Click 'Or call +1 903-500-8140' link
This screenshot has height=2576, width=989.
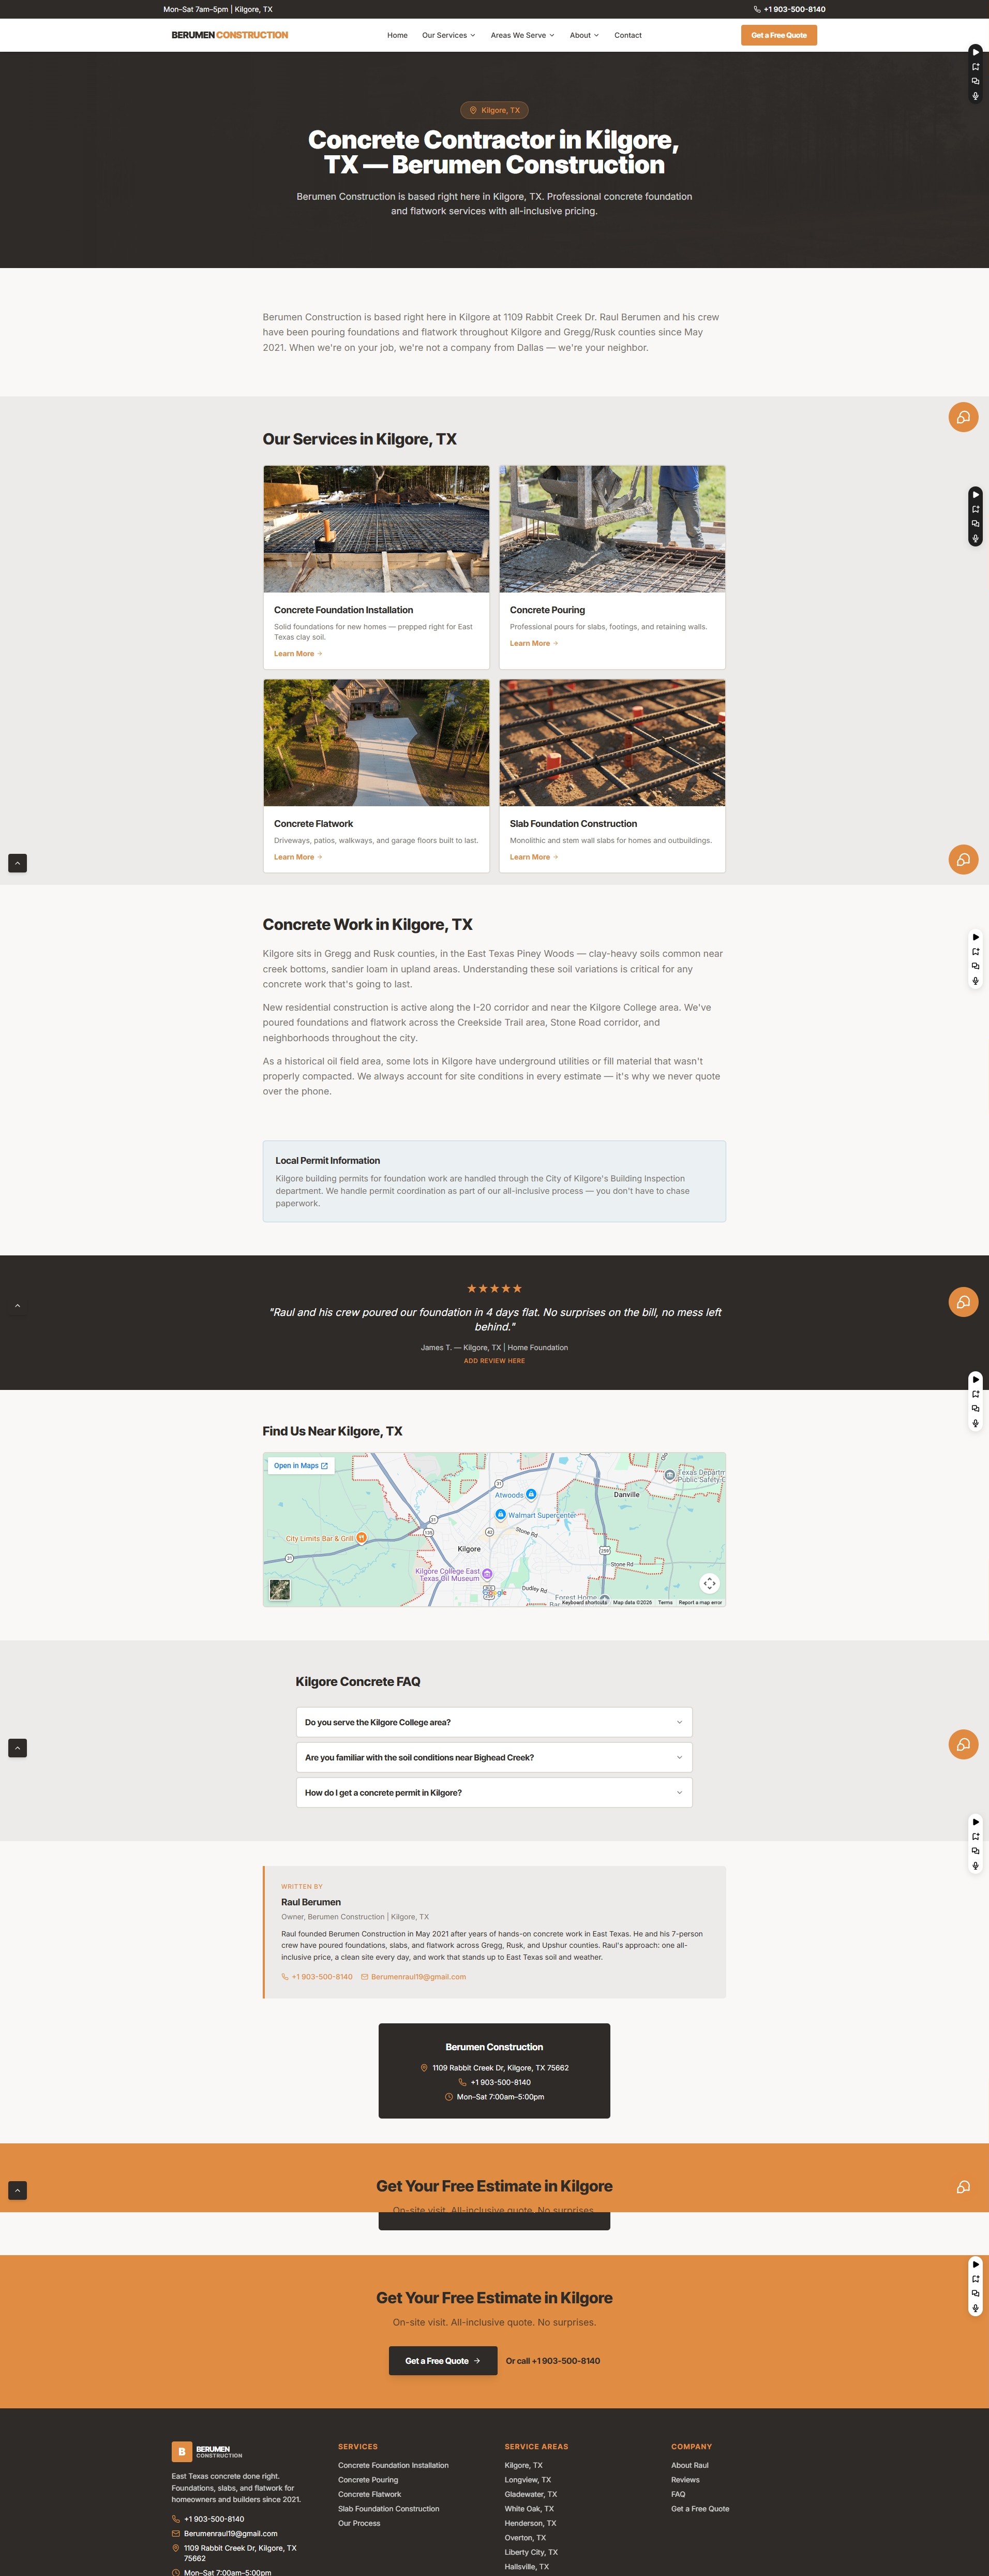tap(553, 2360)
